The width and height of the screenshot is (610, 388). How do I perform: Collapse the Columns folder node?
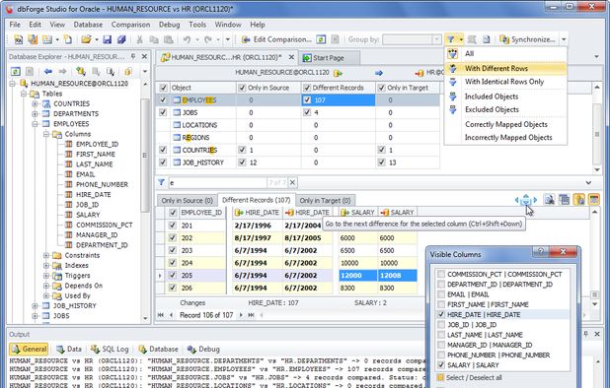[46, 134]
